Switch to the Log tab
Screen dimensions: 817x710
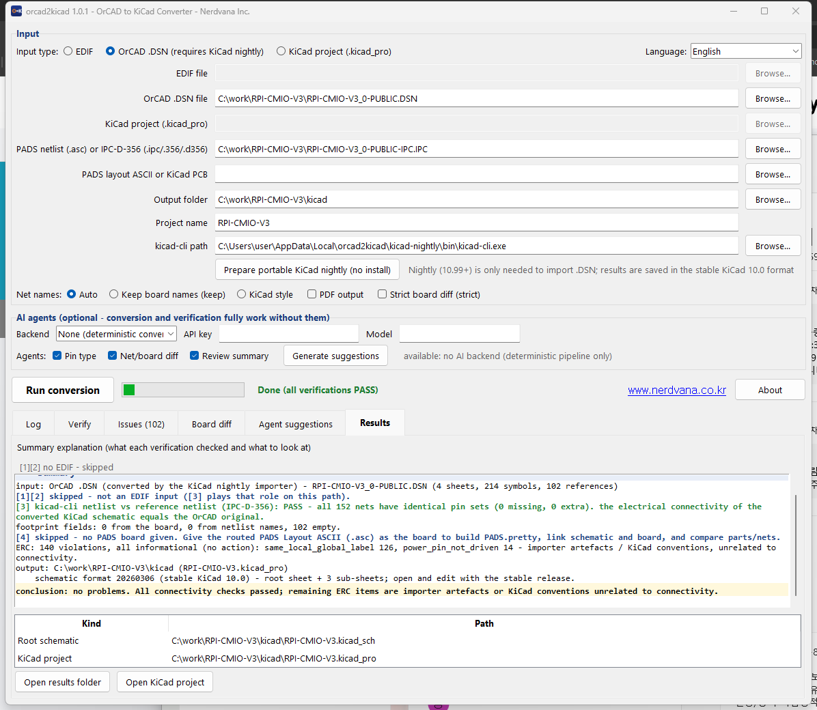tap(33, 424)
